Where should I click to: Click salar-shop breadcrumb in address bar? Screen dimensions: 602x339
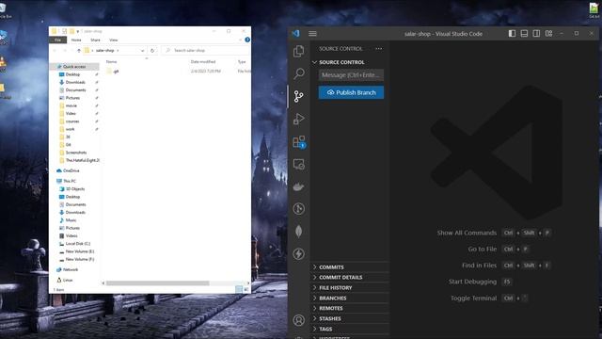(104, 50)
